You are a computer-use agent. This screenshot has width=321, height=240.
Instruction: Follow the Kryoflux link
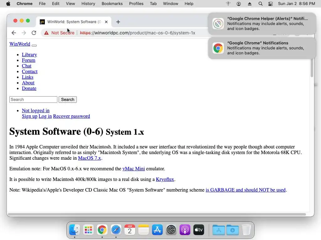point(165,179)
